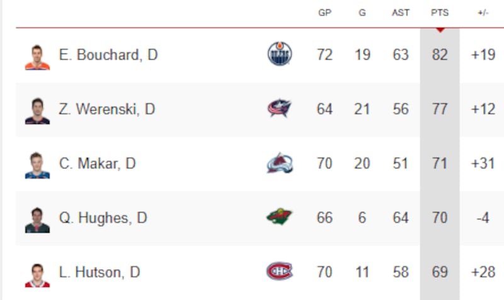
Task: Click the Columbus Blue Jackets logo
Action: tap(279, 109)
